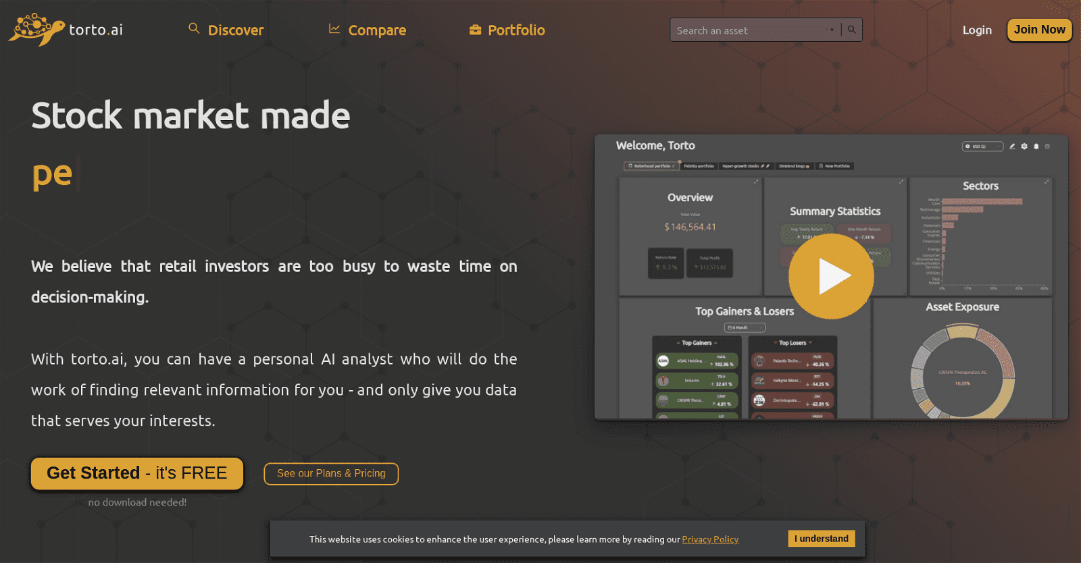Viewport: 1081px width, 563px height.
Task: Focus the 'Search an asset' field
Action: click(x=755, y=30)
